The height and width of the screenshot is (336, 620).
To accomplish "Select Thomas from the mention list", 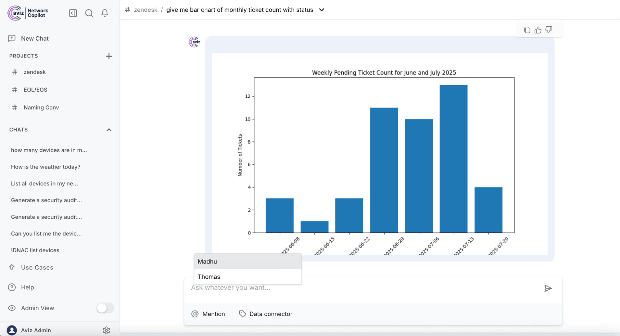I will 209,276.
